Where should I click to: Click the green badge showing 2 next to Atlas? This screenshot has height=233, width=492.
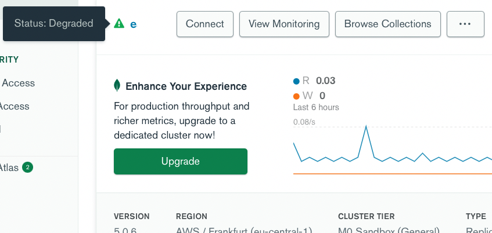coord(28,168)
